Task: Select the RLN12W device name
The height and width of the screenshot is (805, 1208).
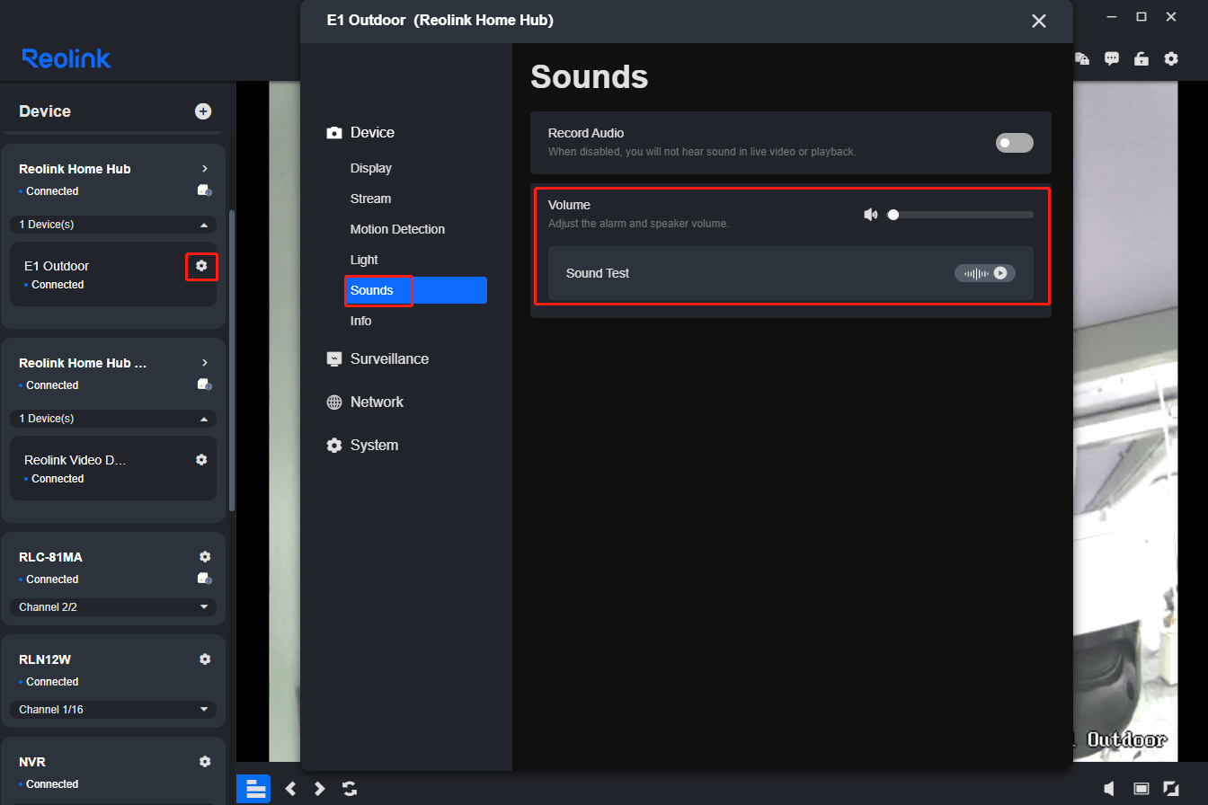Action: [45, 659]
